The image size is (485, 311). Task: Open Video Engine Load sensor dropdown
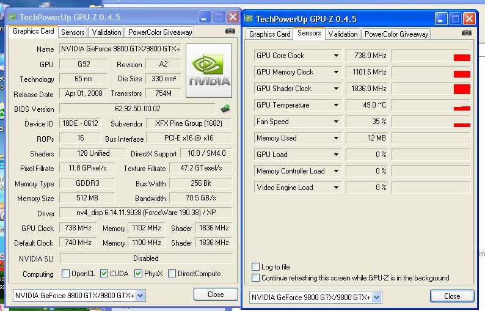[x=336, y=188]
